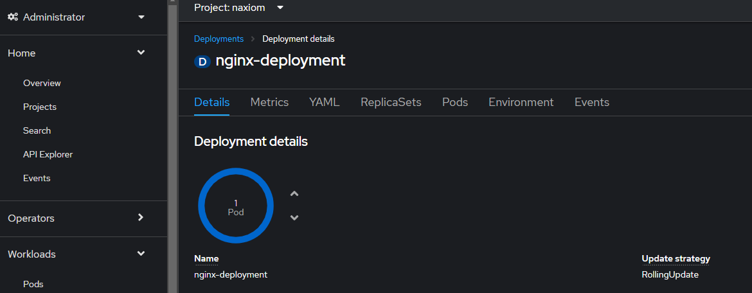Screen dimensions: 752x293
Task: Collapse the Home navigation section
Action: 84,53
